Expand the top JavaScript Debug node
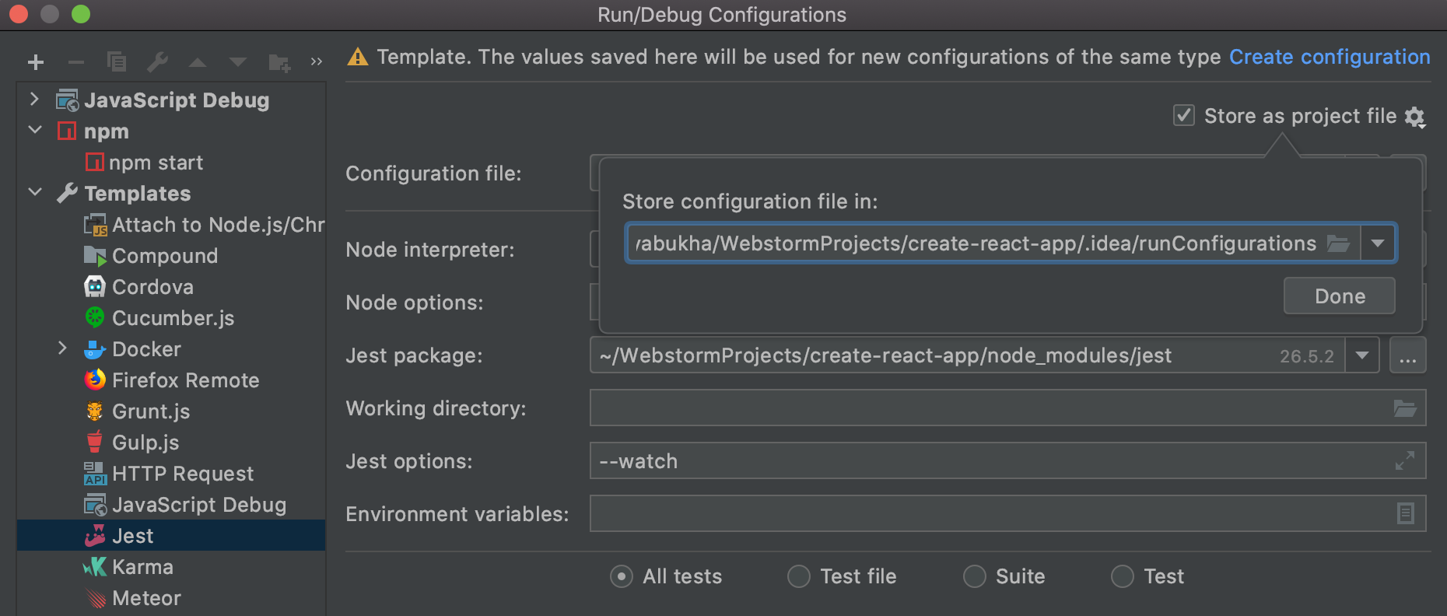1447x616 pixels. tap(34, 100)
